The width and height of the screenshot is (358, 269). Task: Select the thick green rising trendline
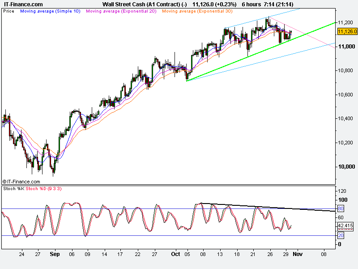261,52
